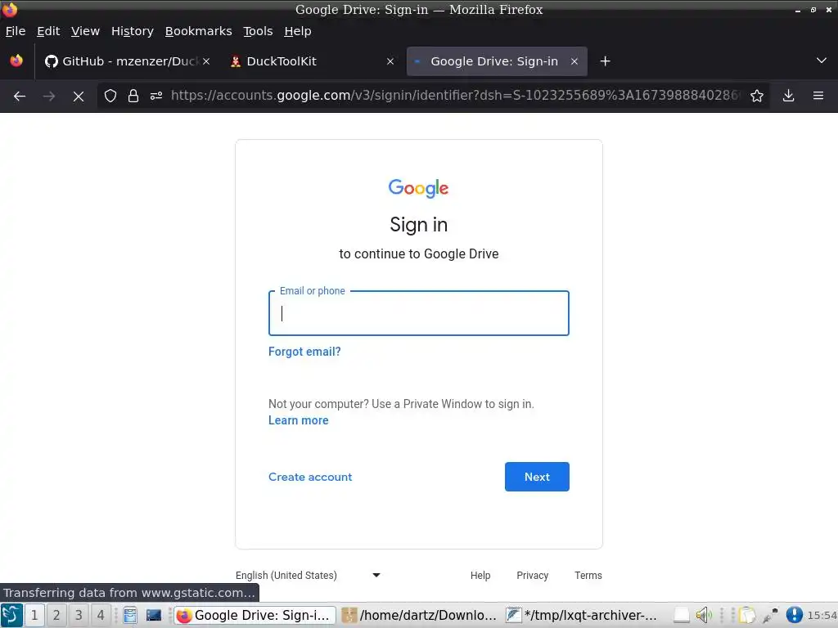Click the Forgot email? link
This screenshot has width=838, height=628.
pyautogui.click(x=304, y=352)
